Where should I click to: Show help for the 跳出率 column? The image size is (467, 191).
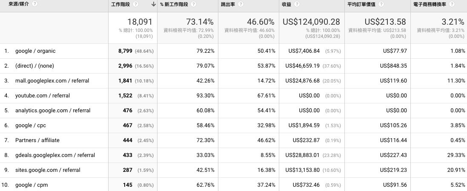241,4
